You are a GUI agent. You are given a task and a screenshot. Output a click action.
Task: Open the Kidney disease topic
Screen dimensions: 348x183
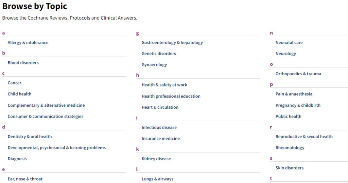click(x=156, y=159)
